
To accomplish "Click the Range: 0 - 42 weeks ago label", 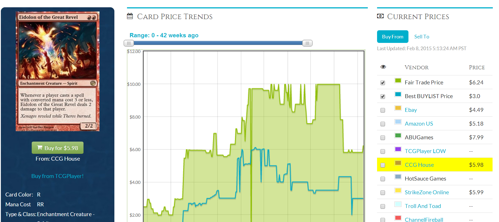I will click(164, 35).
